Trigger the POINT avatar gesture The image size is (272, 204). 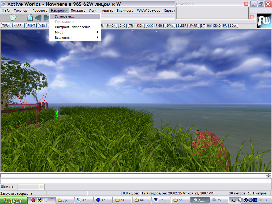click(31, 25)
